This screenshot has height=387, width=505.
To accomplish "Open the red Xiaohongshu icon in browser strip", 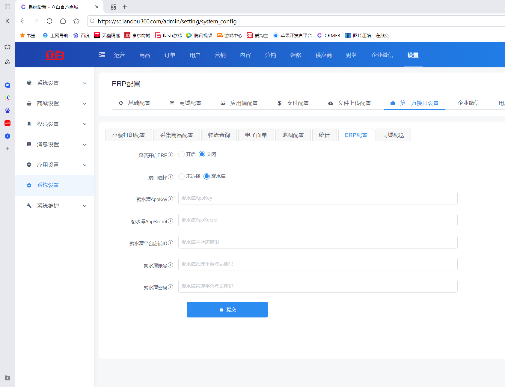I will (7, 123).
